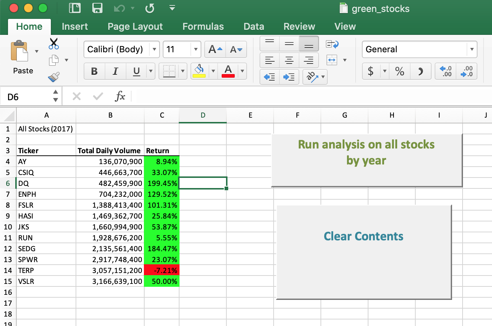Click the Increase Font Size icon
The height and width of the screenshot is (326, 492).
point(215,49)
